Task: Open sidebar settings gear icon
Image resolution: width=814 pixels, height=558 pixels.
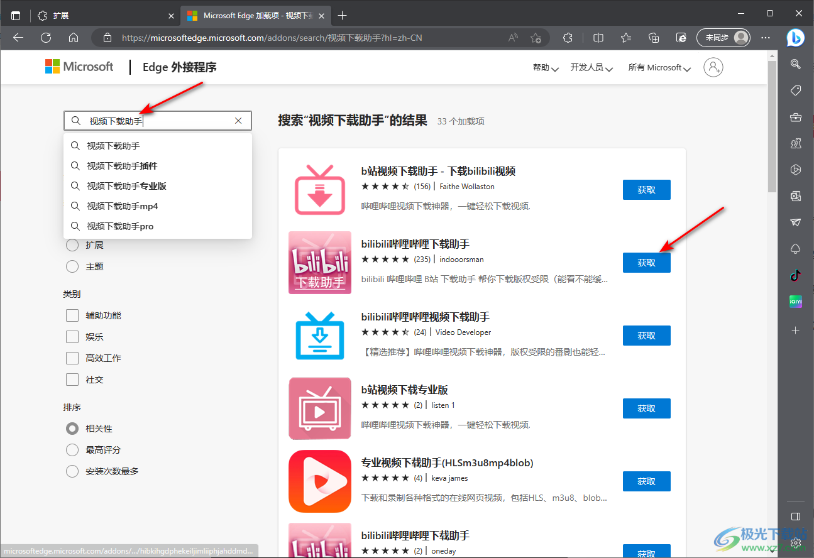Action: [x=796, y=542]
